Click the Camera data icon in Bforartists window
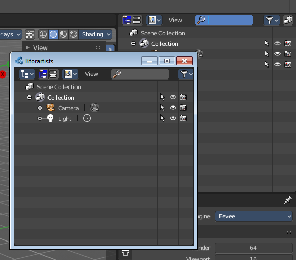 coord(94,108)
